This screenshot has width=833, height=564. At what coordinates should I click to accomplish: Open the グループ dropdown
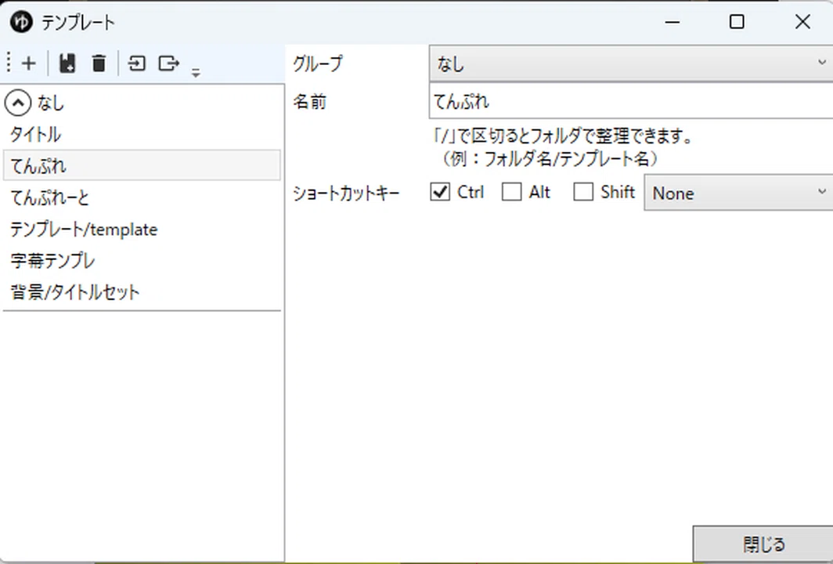point(631,63)
